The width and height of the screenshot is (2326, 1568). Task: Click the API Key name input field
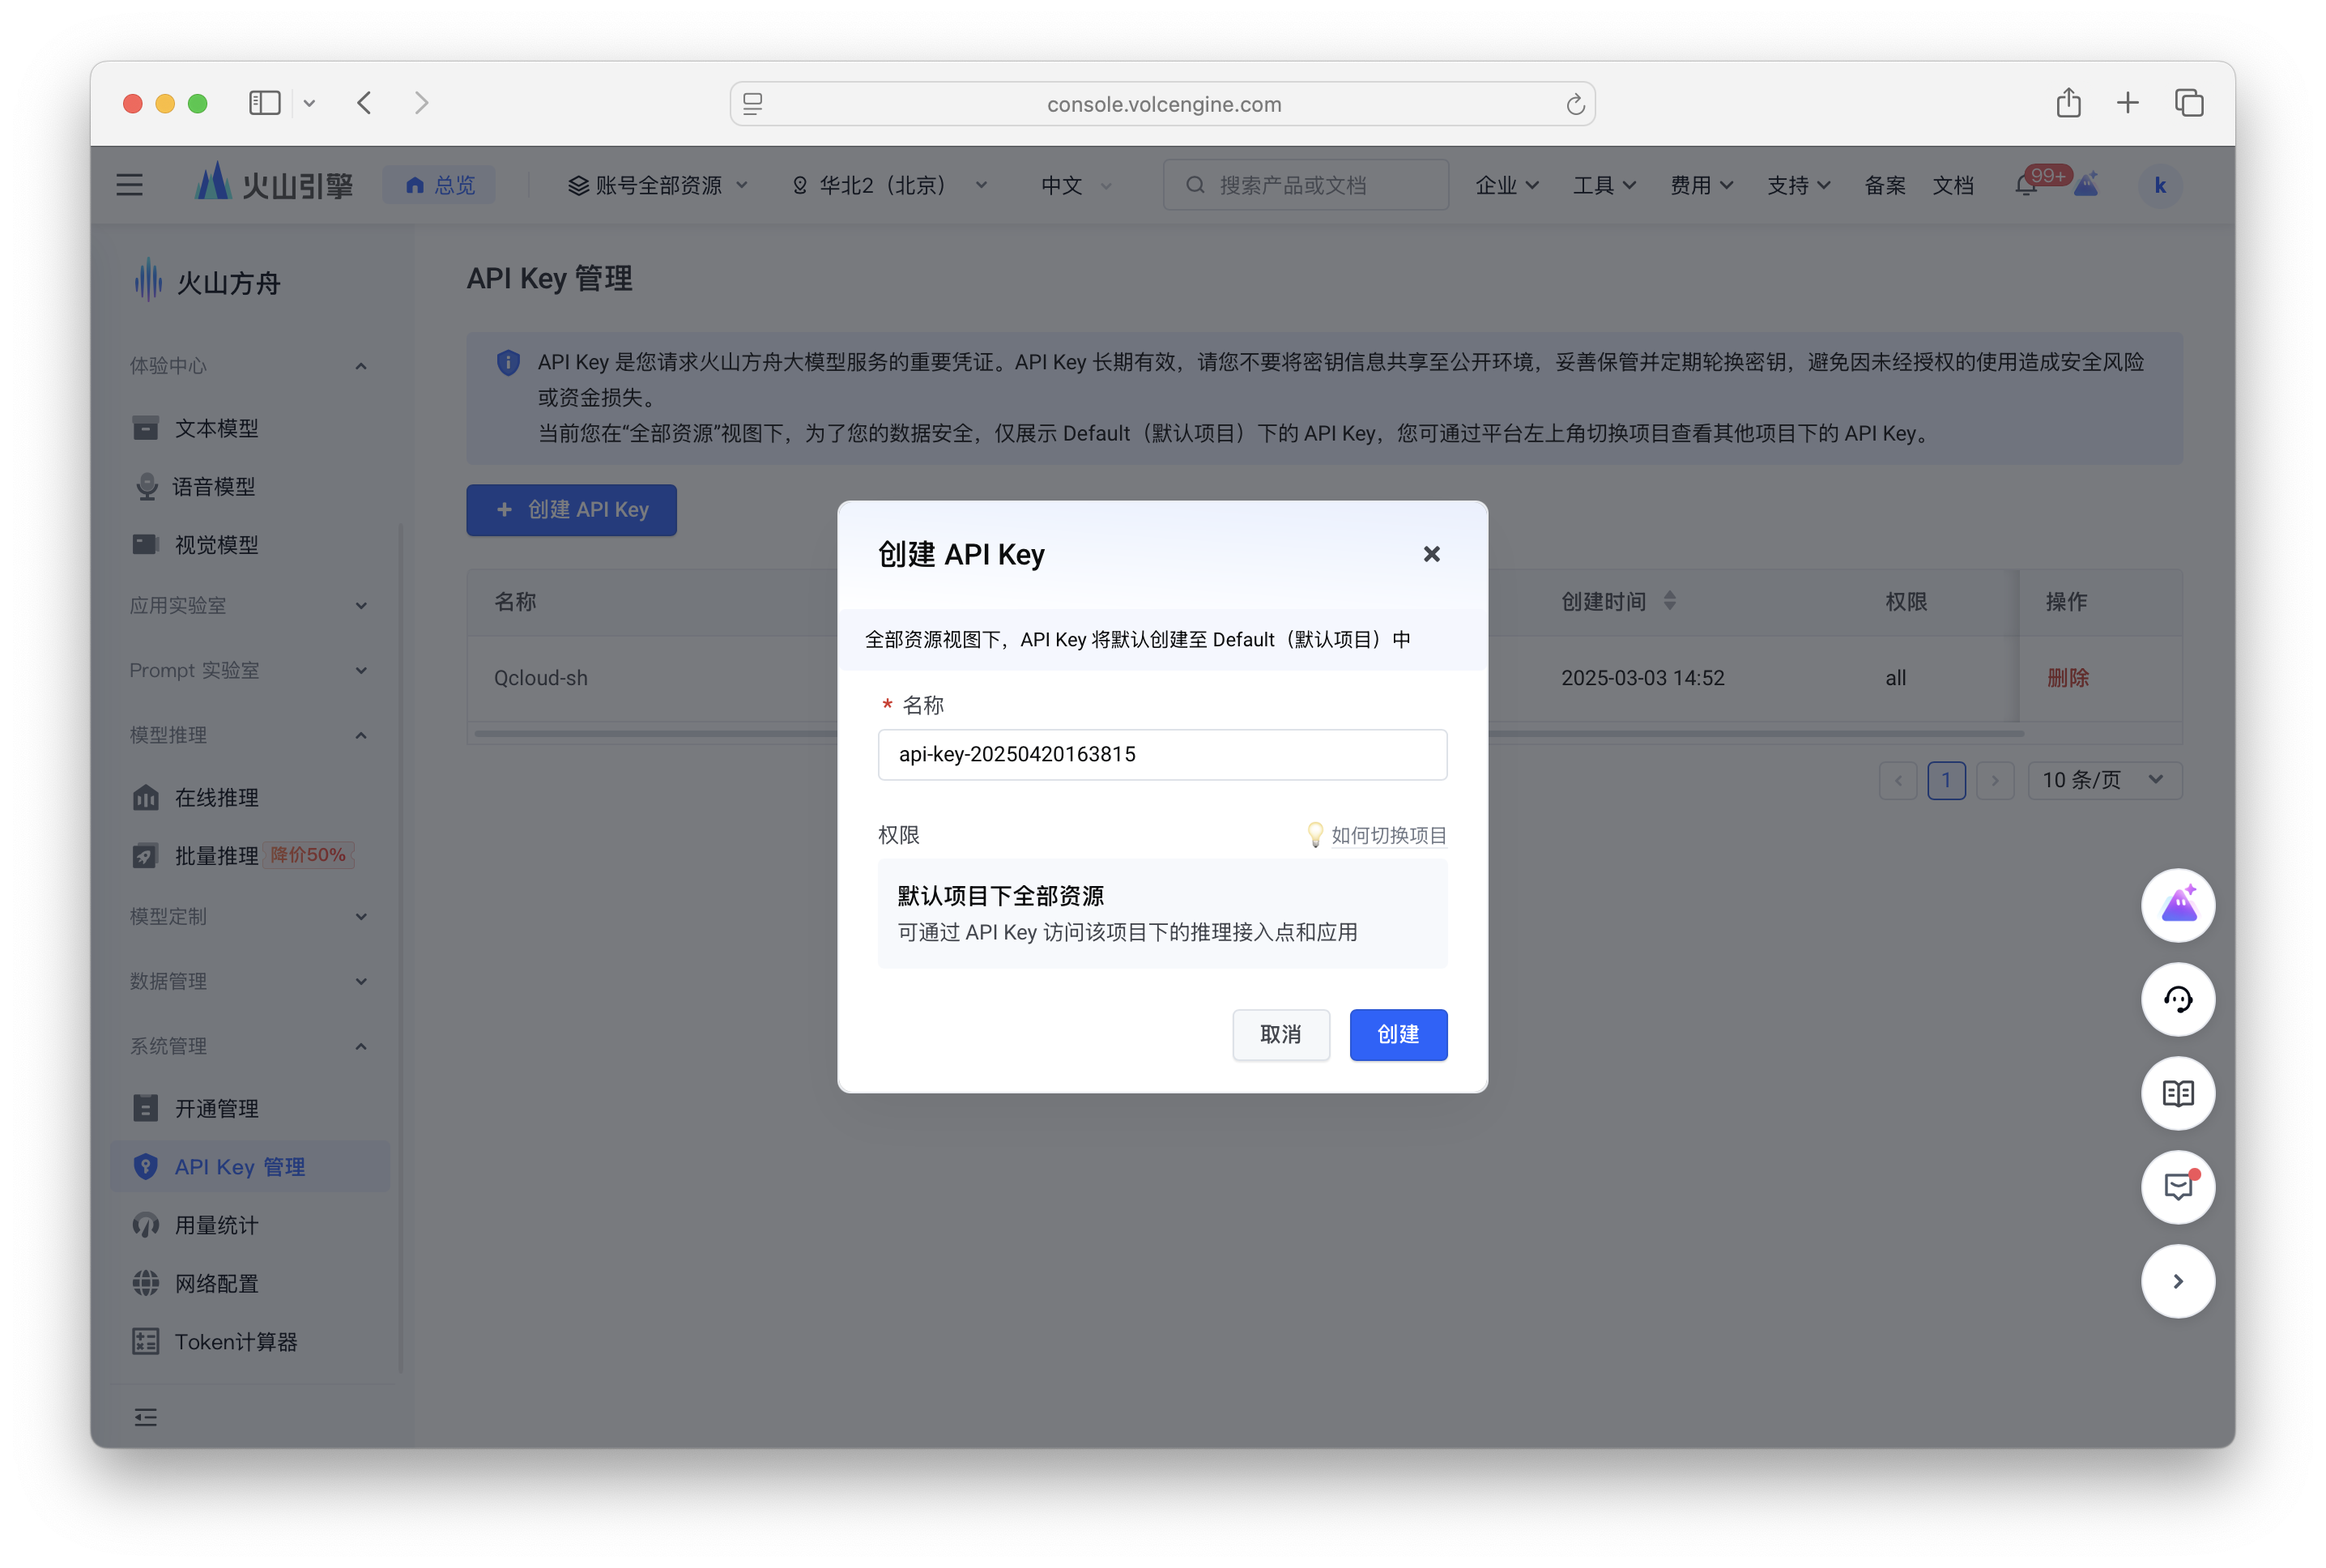coord(1162,754)
